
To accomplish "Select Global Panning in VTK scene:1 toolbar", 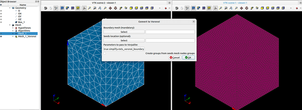I will (247, 8).
